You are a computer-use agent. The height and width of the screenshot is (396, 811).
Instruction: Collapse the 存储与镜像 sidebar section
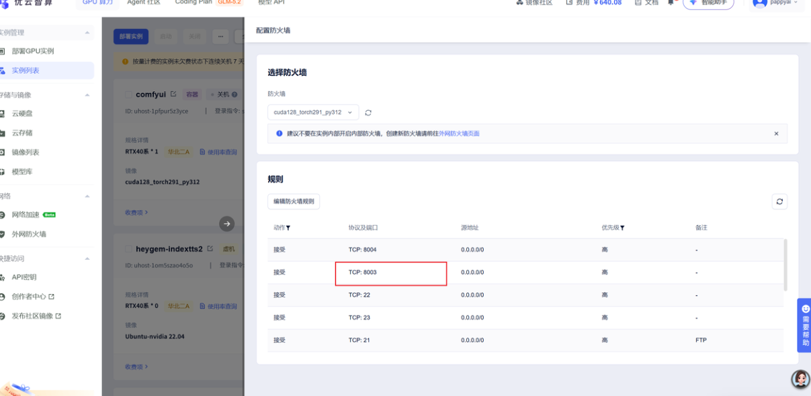point(87,95)
